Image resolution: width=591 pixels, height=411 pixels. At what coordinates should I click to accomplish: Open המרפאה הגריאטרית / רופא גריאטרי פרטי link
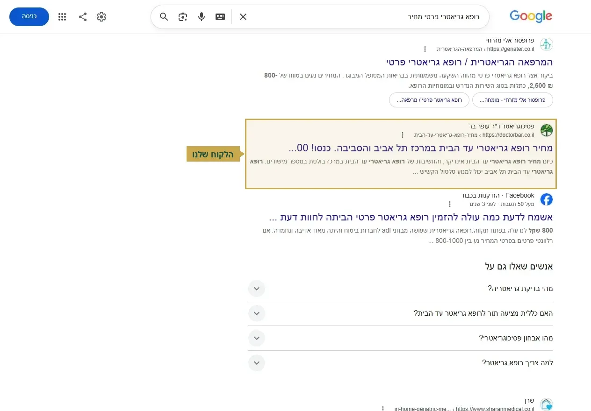coord(469,62)
